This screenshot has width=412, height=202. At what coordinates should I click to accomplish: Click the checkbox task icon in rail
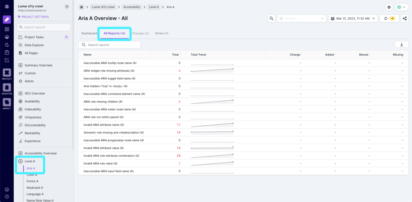pos(7,60)
